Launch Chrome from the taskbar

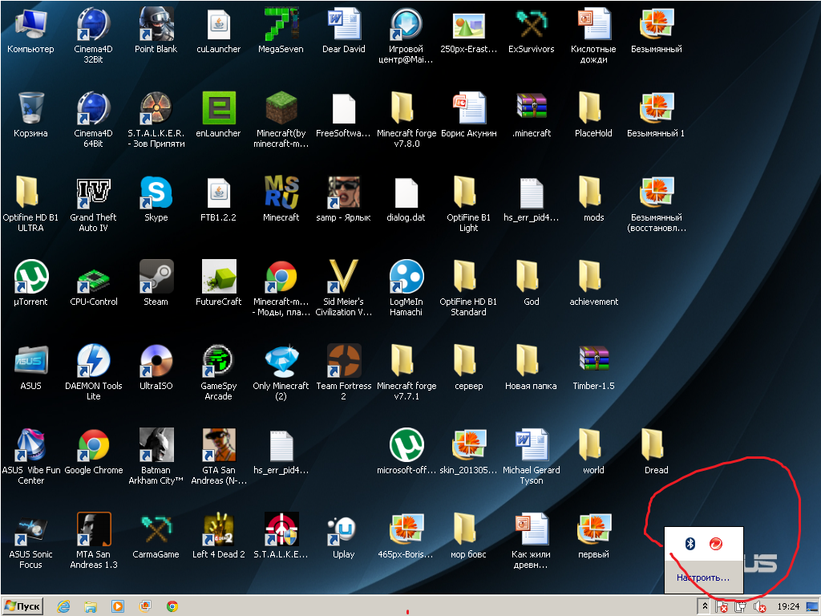172,606
